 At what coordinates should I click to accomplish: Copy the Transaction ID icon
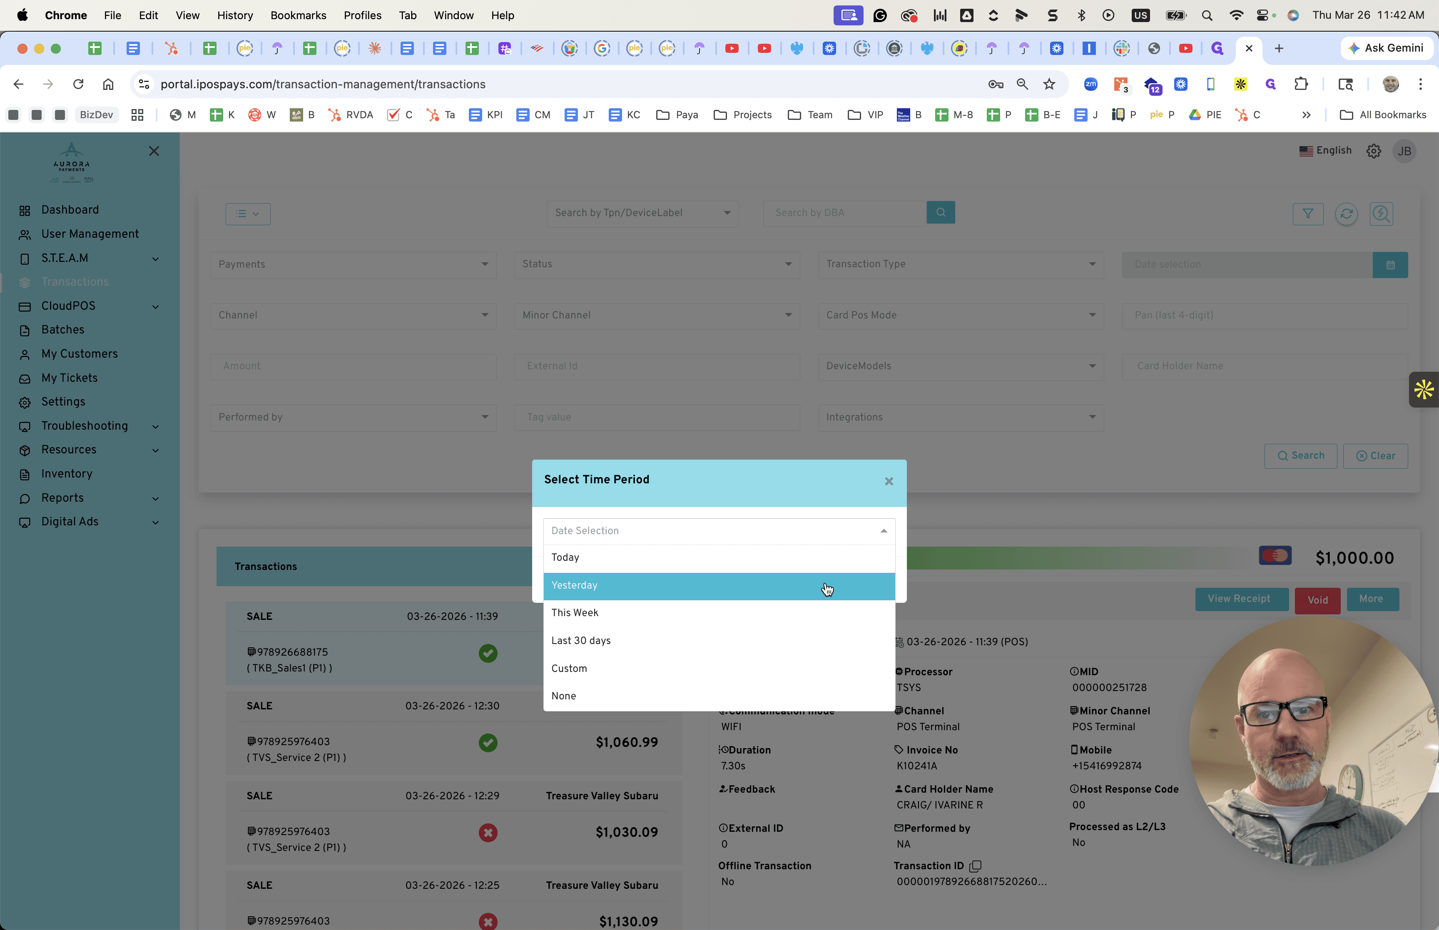coord(975,866)
